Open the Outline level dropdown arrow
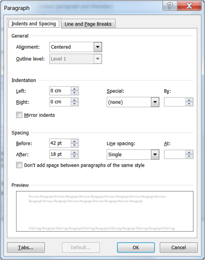This screenshot has height=260, width=205. pyautogui.click(x=98, y=59)
